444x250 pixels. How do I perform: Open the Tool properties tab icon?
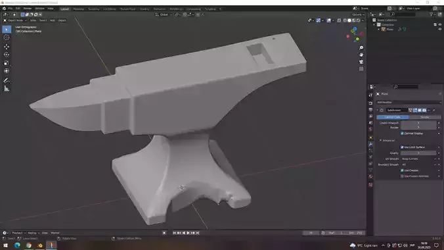click(x=370, y=95)
